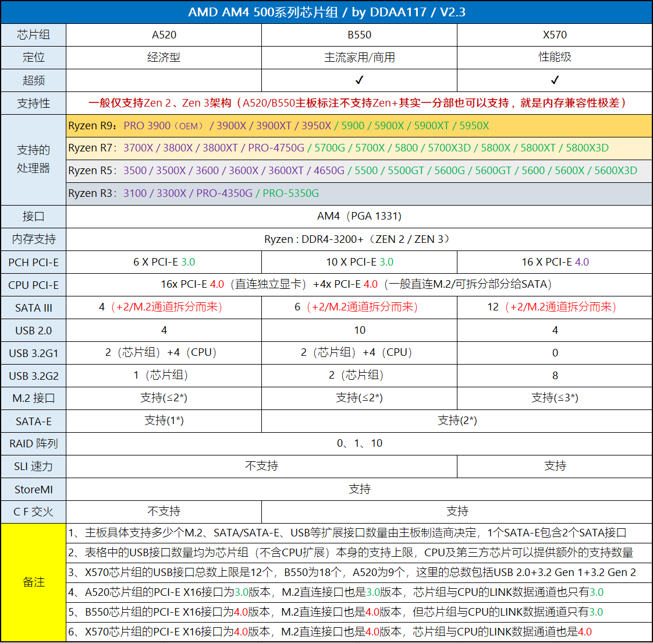This screenshot has width=653, height=643.
Task: Click the '支持(2*)' SATA-E cell
Action: coord(457,421)
